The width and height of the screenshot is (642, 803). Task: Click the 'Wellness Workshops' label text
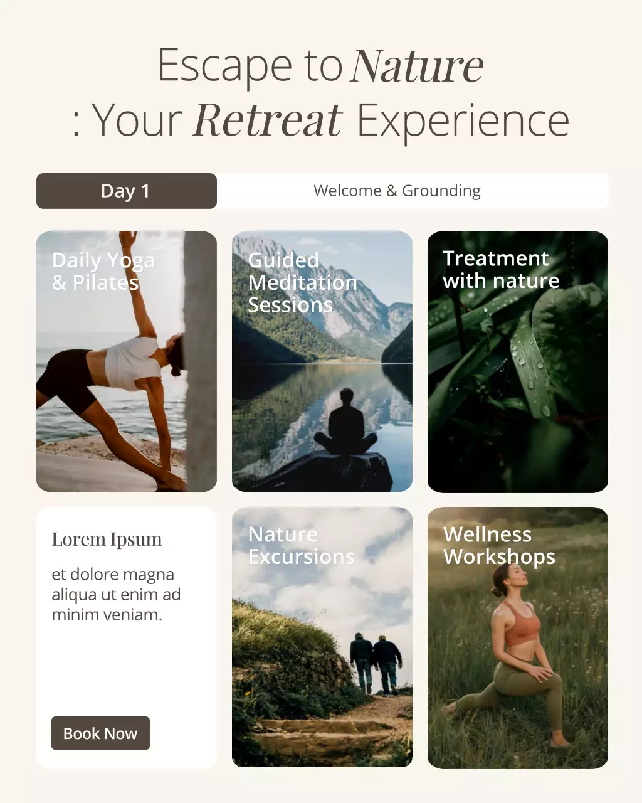click(x=499, y=545)
